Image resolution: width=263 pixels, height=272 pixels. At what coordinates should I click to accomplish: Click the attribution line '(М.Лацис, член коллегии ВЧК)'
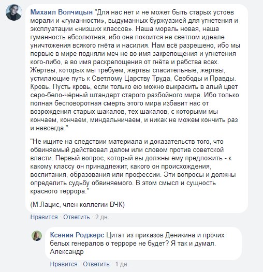tap(78, 205)
